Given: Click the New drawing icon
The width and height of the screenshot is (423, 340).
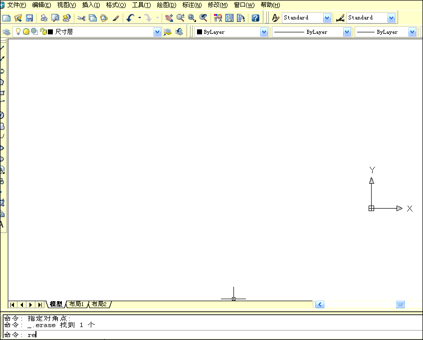Looking at the screenshot, I should (6, 18).
